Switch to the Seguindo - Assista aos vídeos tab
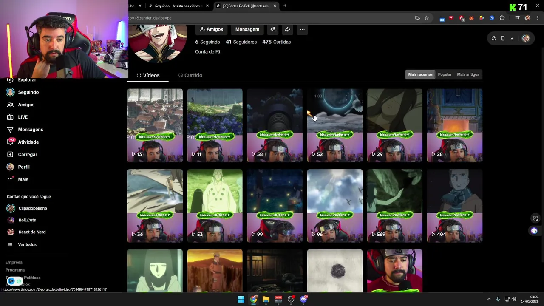The image size is (544, 306). click(178, 6)
